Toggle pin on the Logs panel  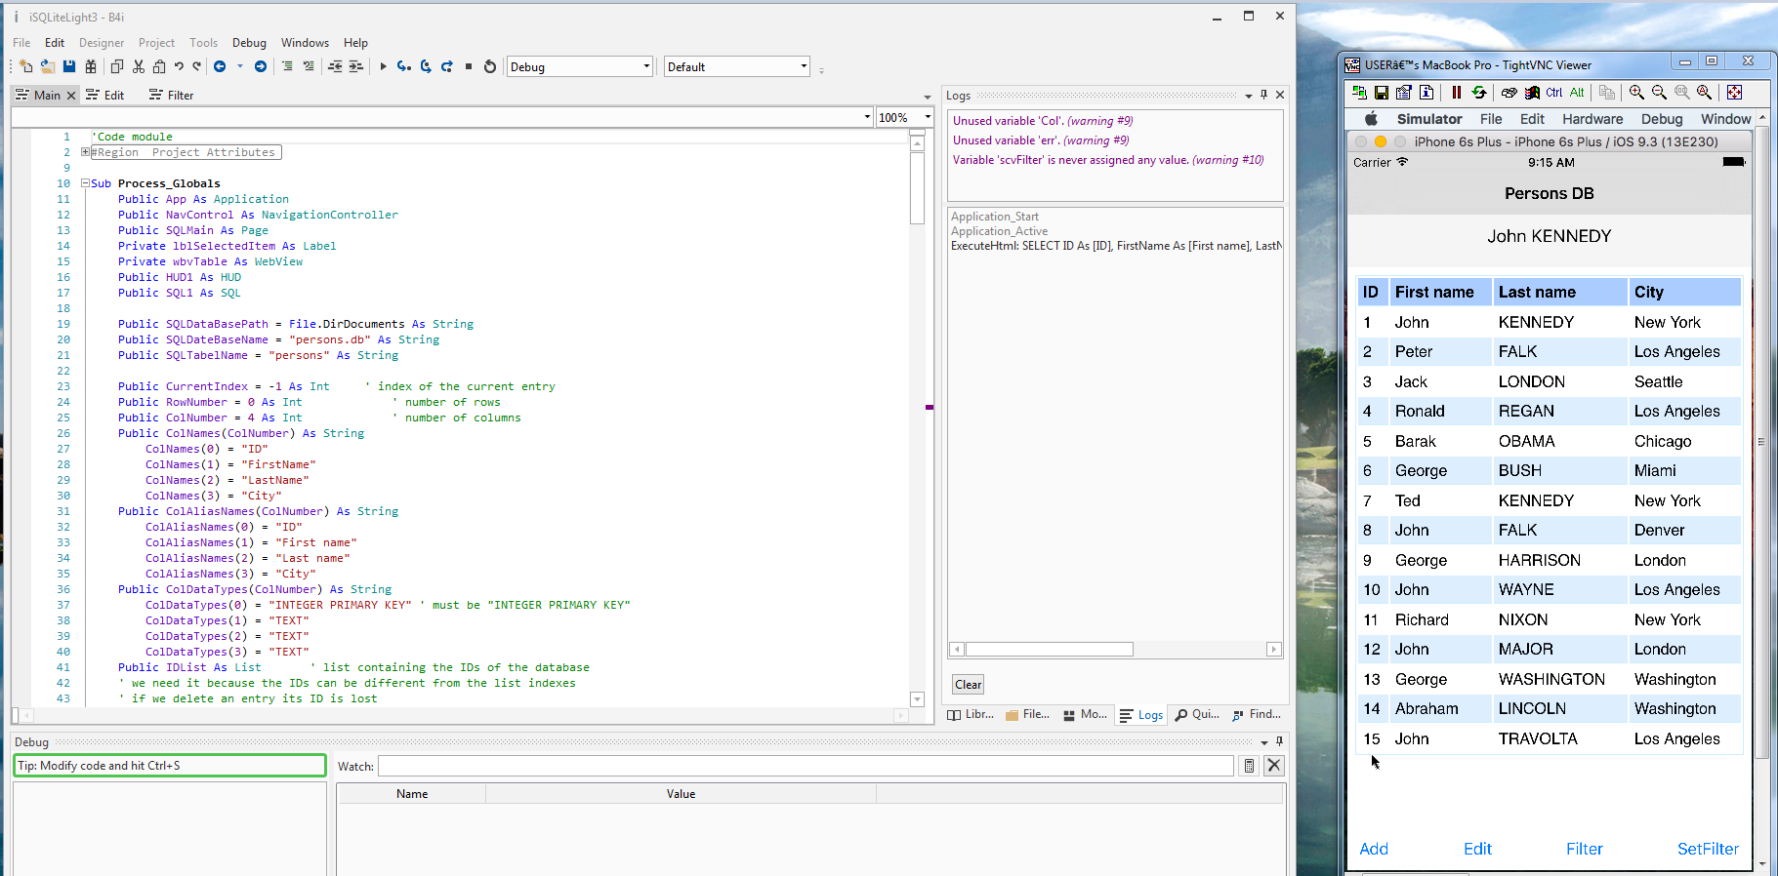tap(1263, 95)
